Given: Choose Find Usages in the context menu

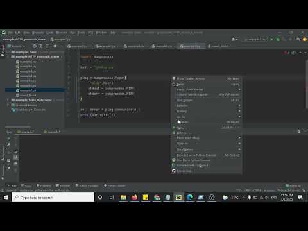Looking at the screenshot, I should click(207, 100).
